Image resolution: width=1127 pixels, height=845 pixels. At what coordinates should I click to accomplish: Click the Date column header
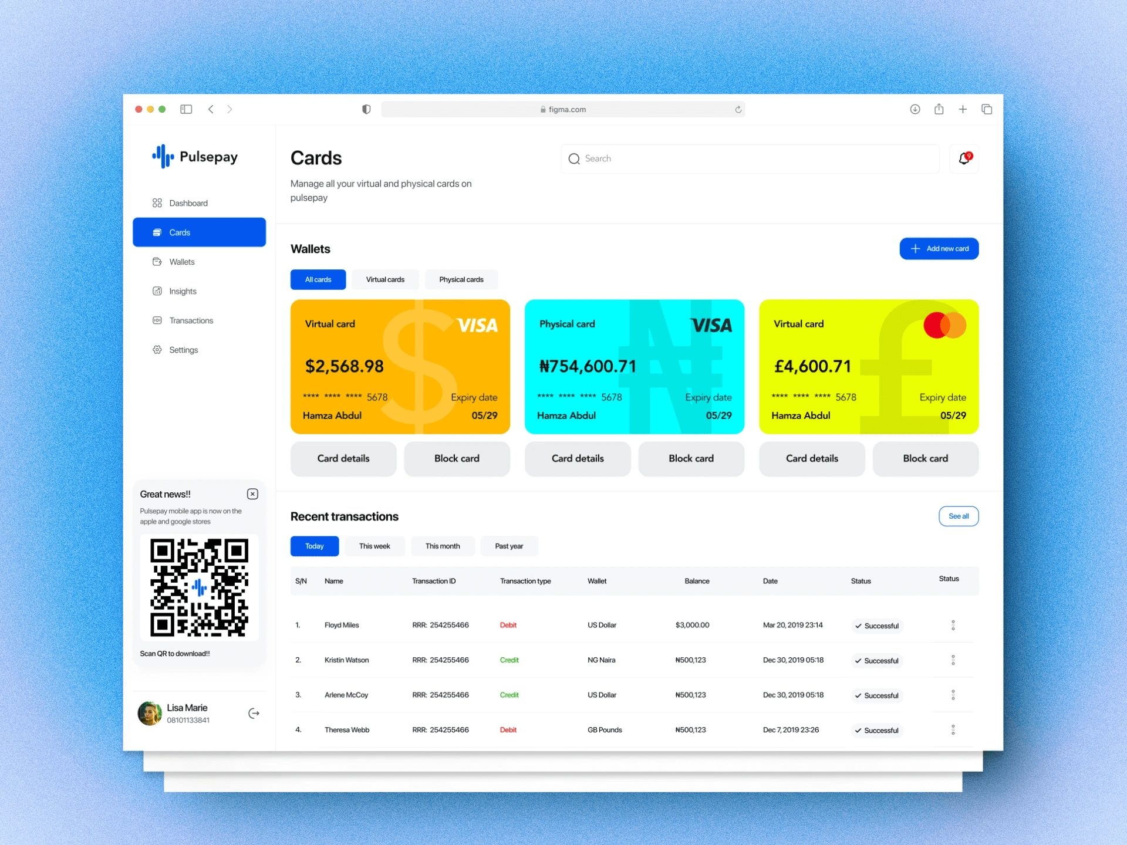point(770,582)
